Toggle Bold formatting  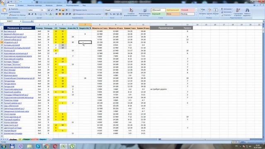pos(29,14)
